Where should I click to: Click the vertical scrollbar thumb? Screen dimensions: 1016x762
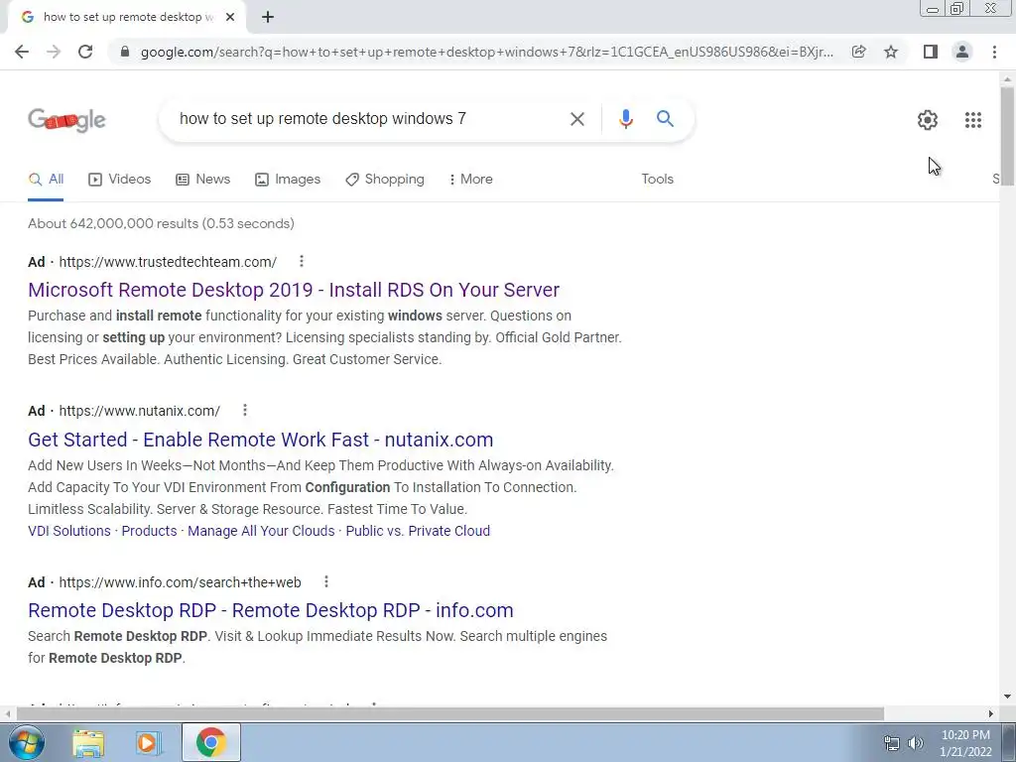click(x=1007, y=135)
